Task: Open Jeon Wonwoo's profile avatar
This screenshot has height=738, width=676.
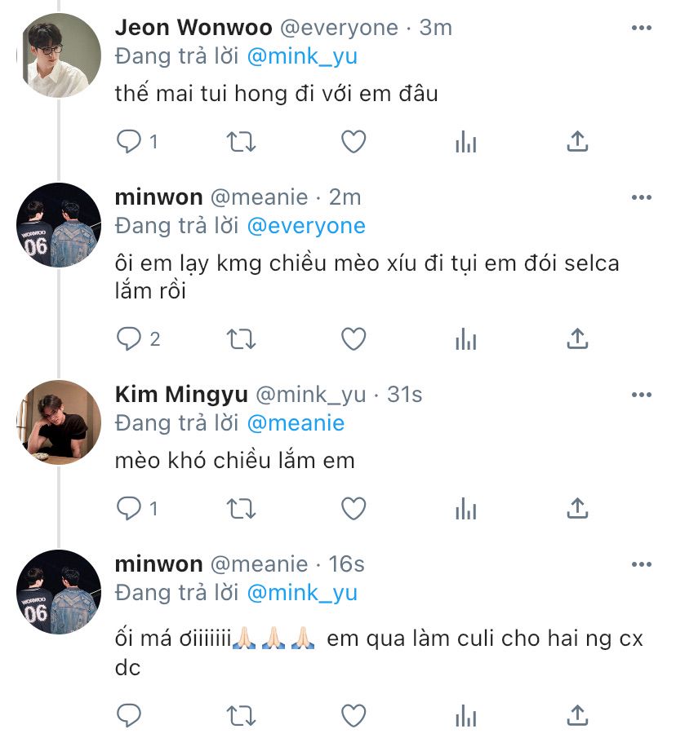Action: click(59, 55)
